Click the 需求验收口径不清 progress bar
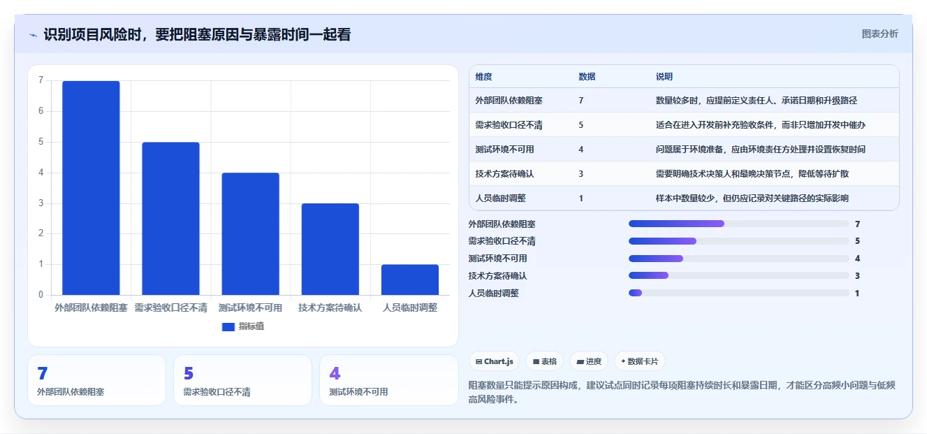 [x=739, y=241]
